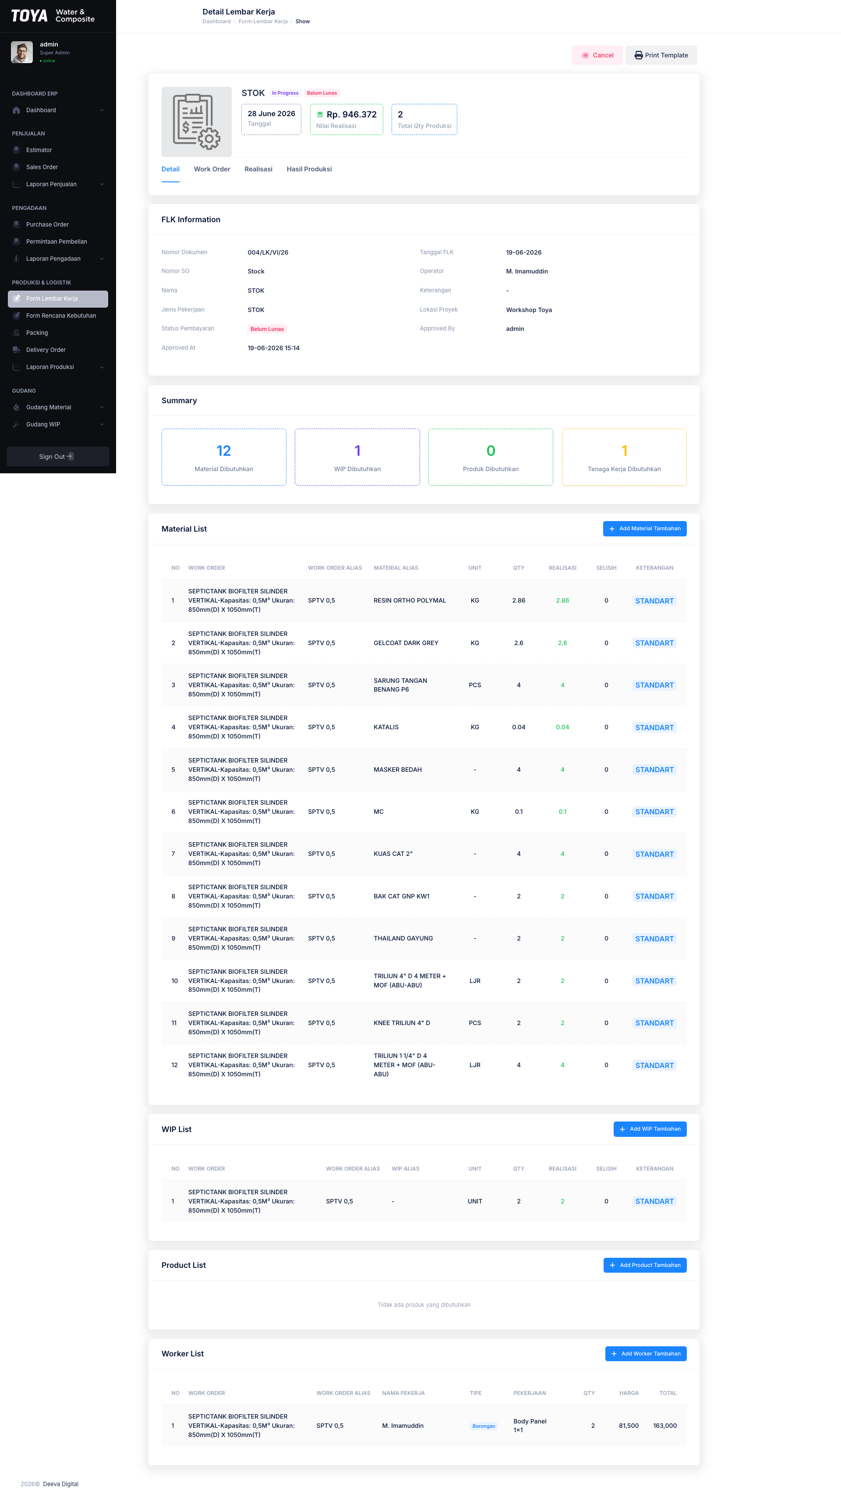Click the Purchase Order sidebar icon
This screenshot has height=1494, width=841.
pyautogui.click(x=16, y=224)
